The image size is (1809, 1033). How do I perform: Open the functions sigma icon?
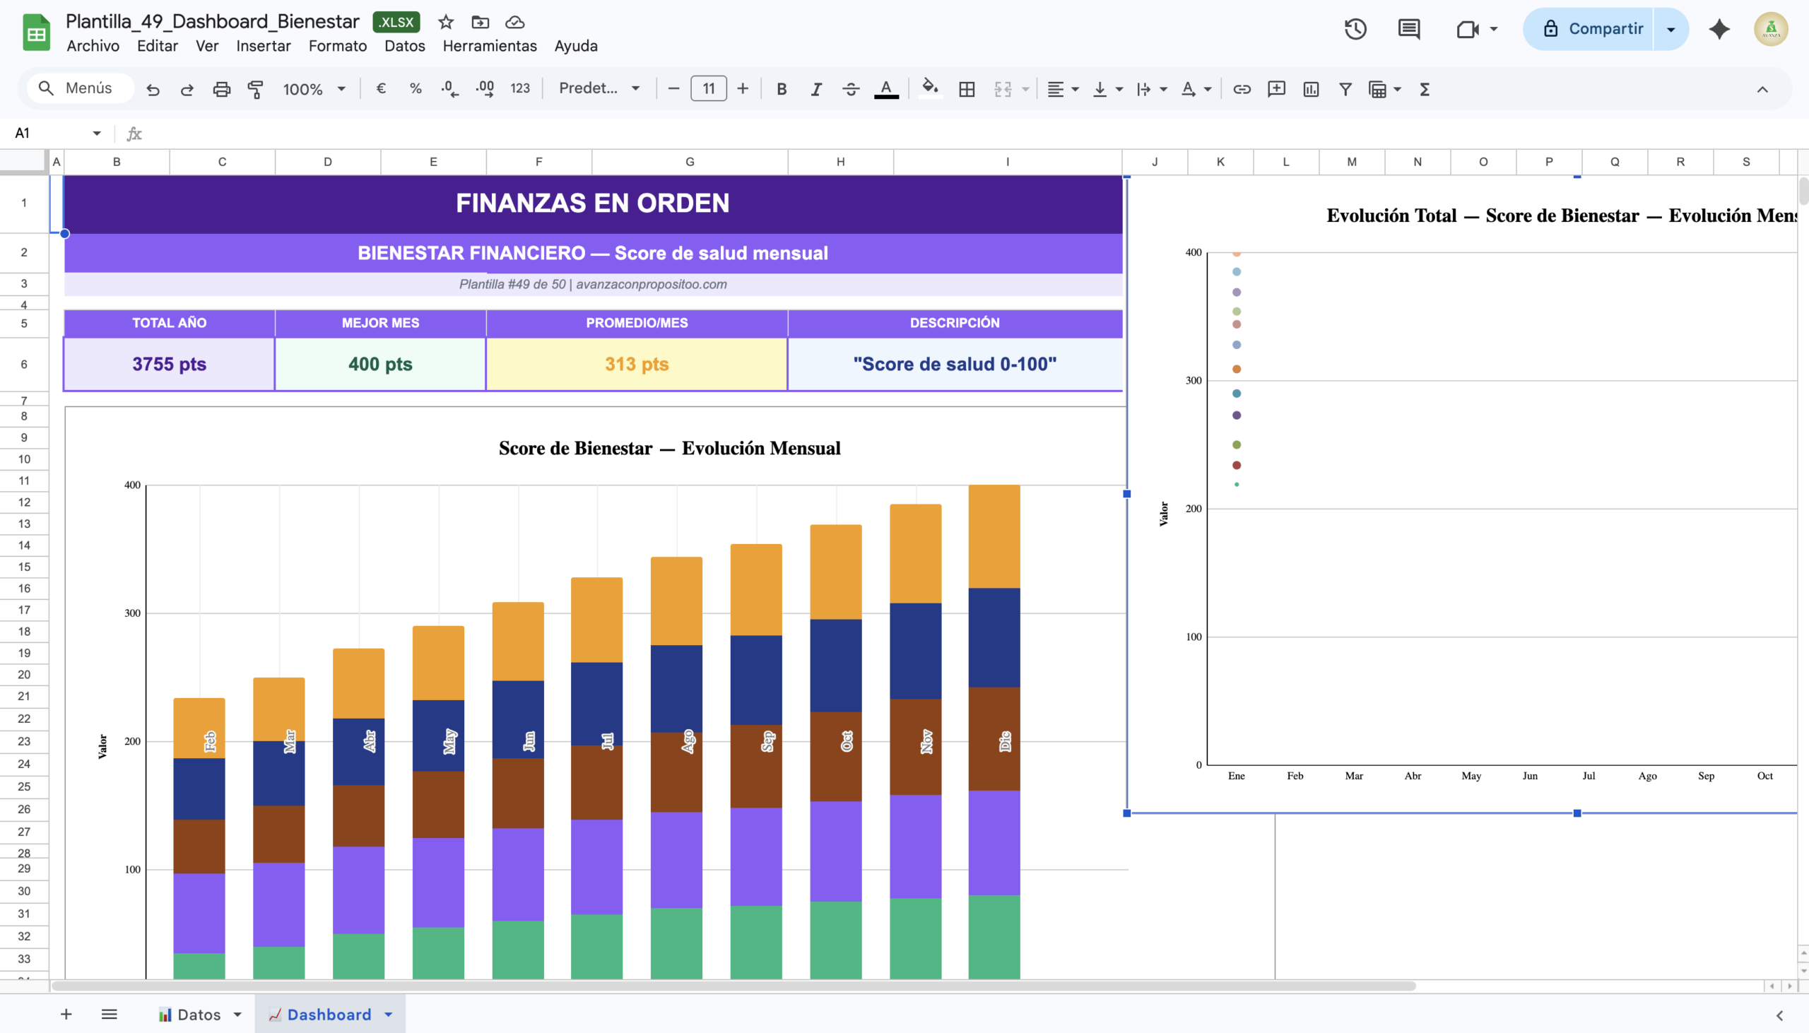1424,89
